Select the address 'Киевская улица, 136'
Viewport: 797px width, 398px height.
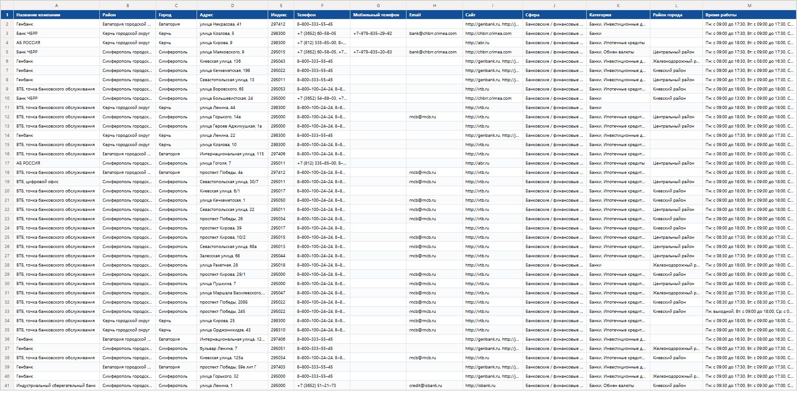(232, 61)
